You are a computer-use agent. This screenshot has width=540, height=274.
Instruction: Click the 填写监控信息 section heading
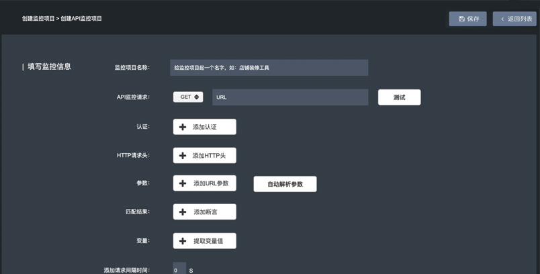pyautogui.click(x=49, y=66)
